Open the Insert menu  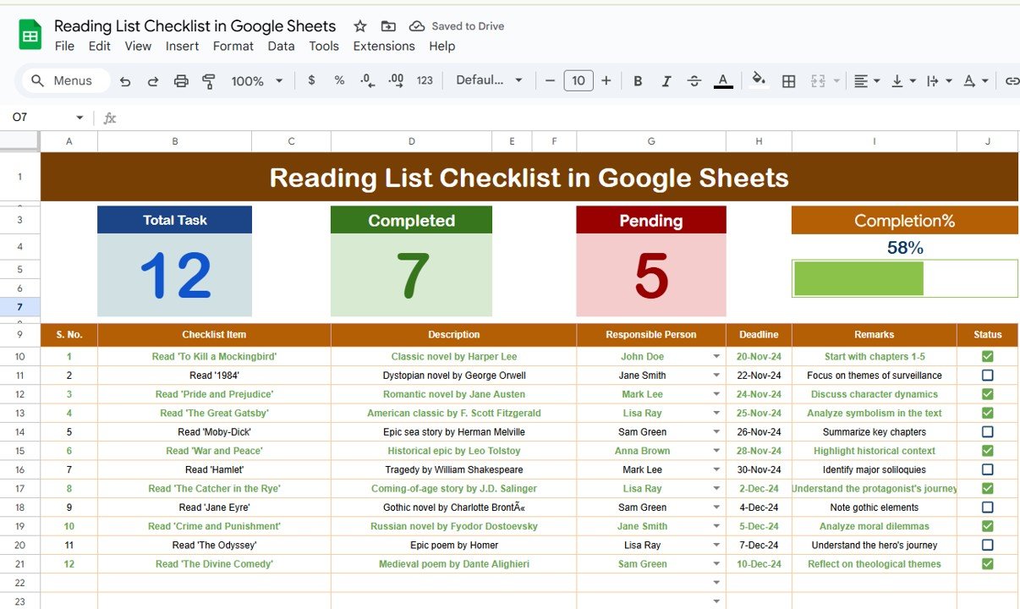pyautogui.click(x=182, y=47)
